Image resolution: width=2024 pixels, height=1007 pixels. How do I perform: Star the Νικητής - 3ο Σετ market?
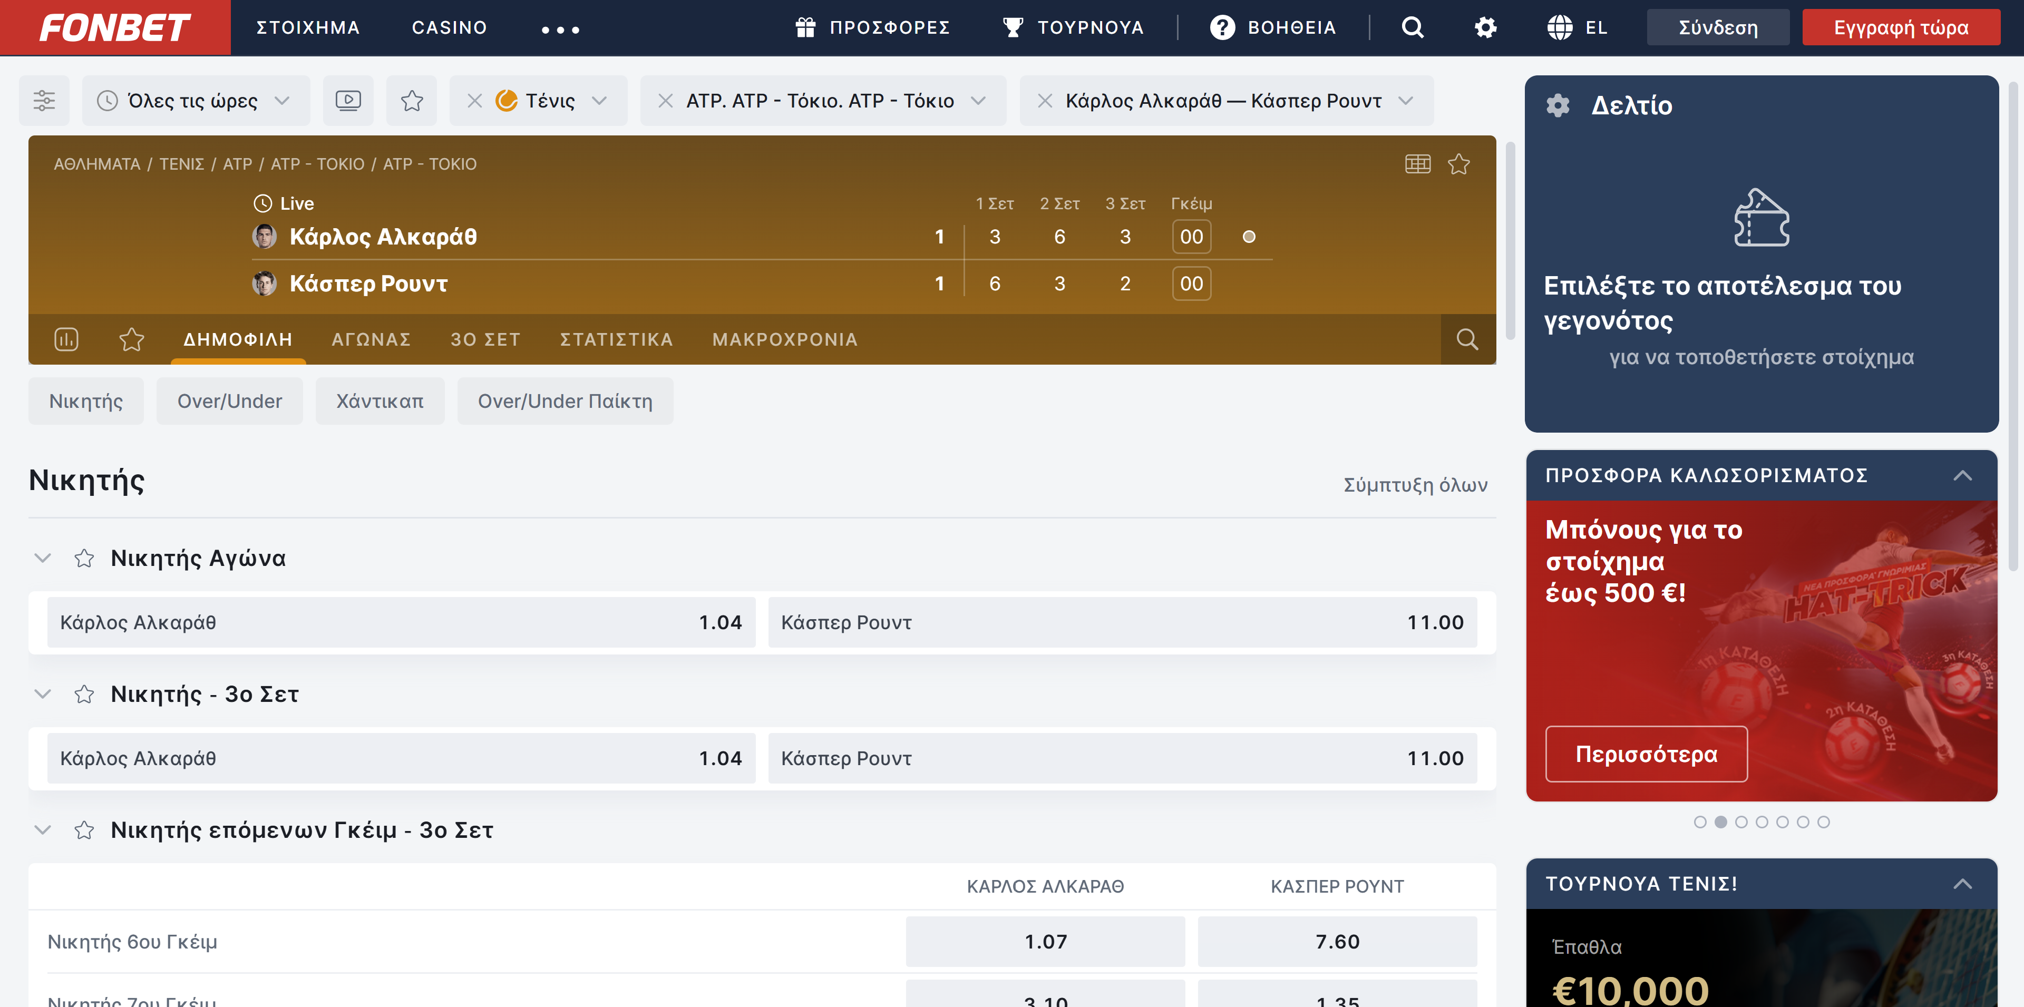84,695
